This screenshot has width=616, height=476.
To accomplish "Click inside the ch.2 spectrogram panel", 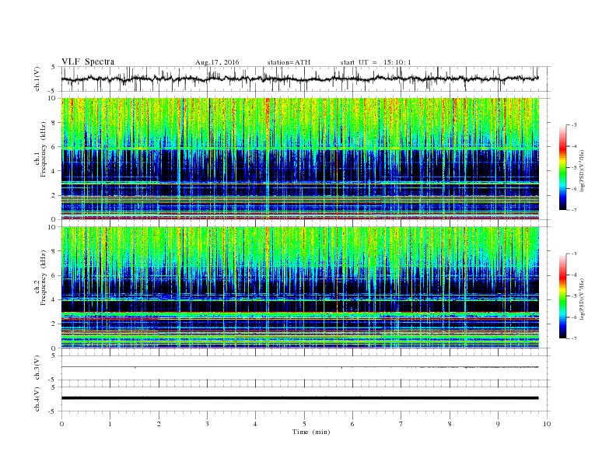I will pos(299,288).
